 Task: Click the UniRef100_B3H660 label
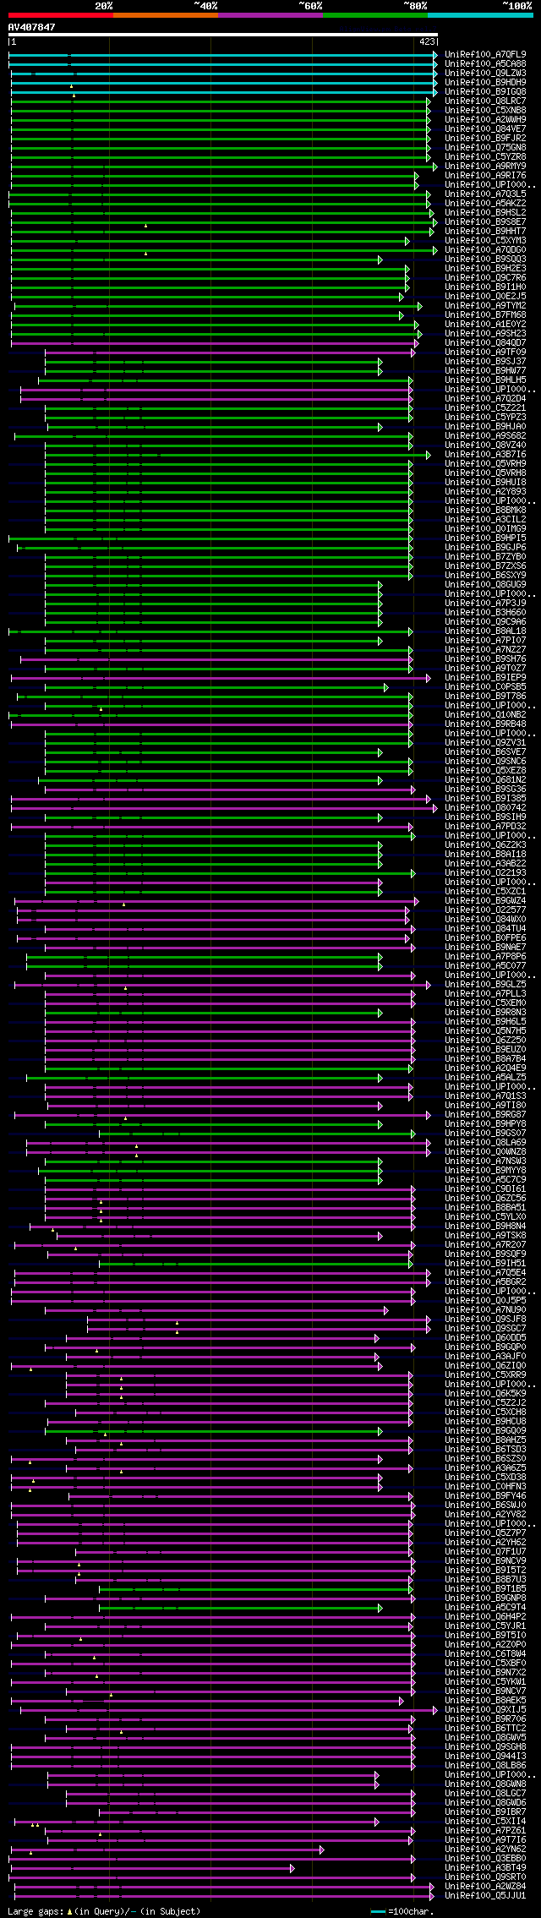(485, 612)
